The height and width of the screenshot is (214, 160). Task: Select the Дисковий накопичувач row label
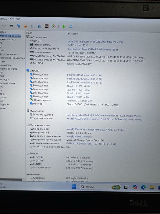(46, 143)
